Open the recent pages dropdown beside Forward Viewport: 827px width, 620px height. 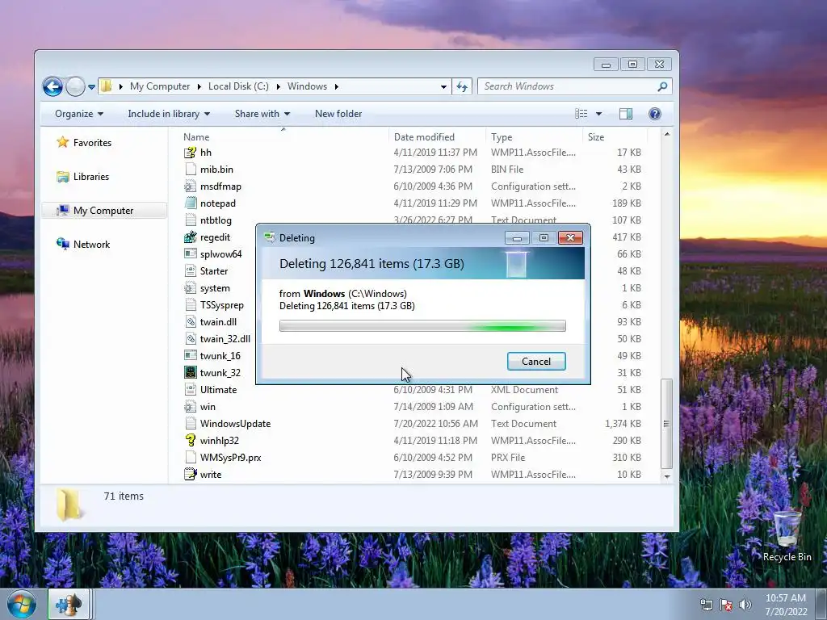click(x=91, y=87)
